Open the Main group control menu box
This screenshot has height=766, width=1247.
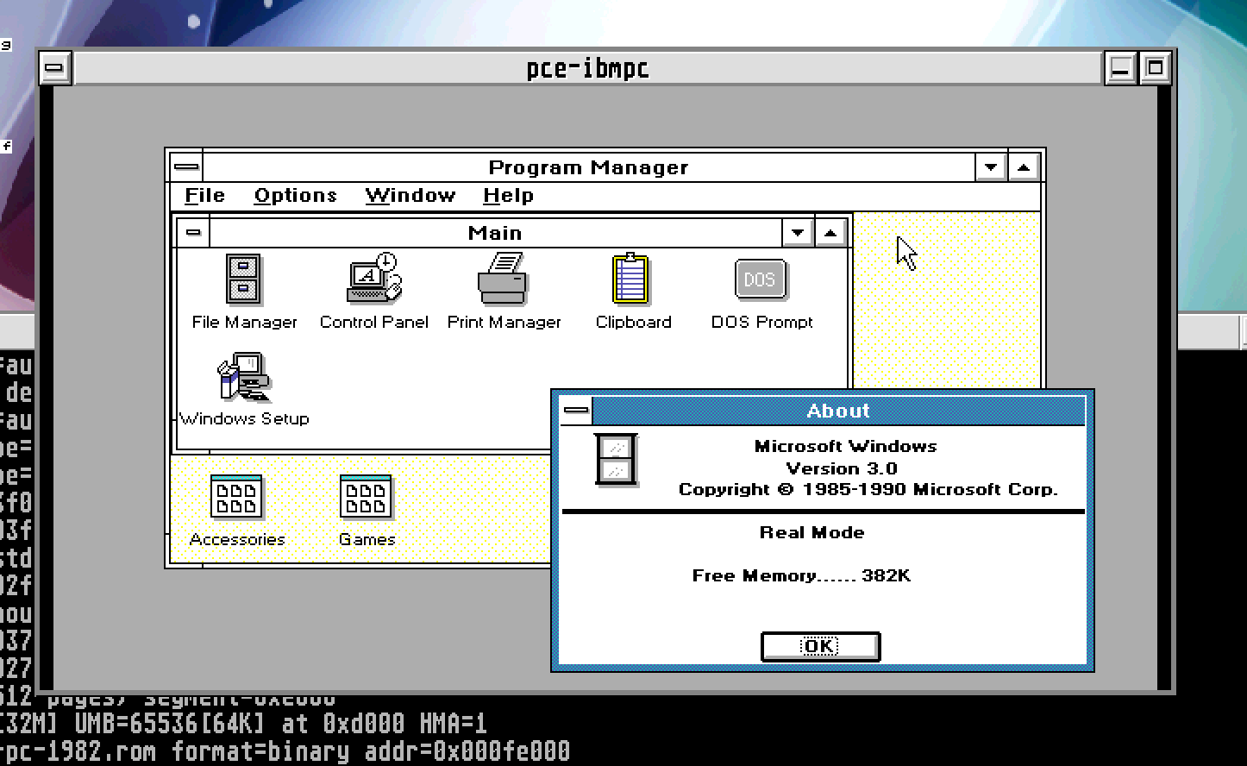(x=193, y=232)
